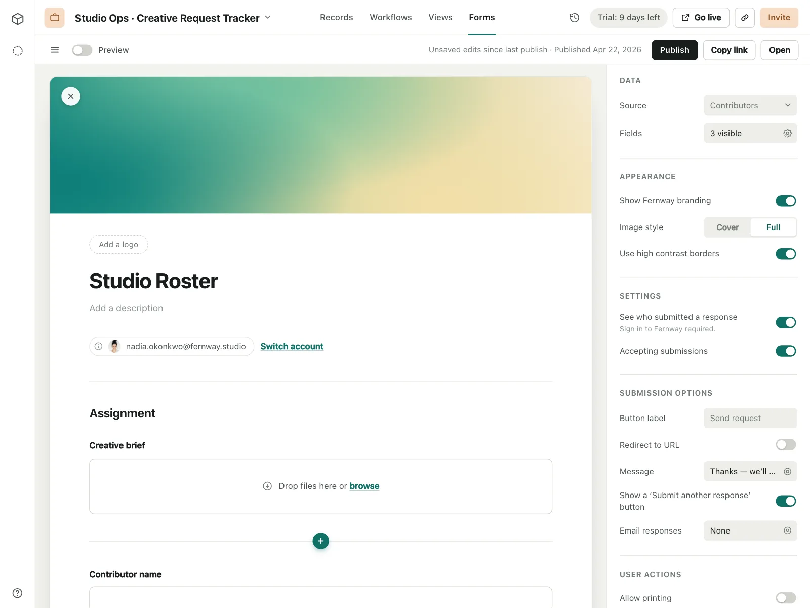Select Full image style
The height and width of the screenshot is (608, 810).
tap(773, 227)
